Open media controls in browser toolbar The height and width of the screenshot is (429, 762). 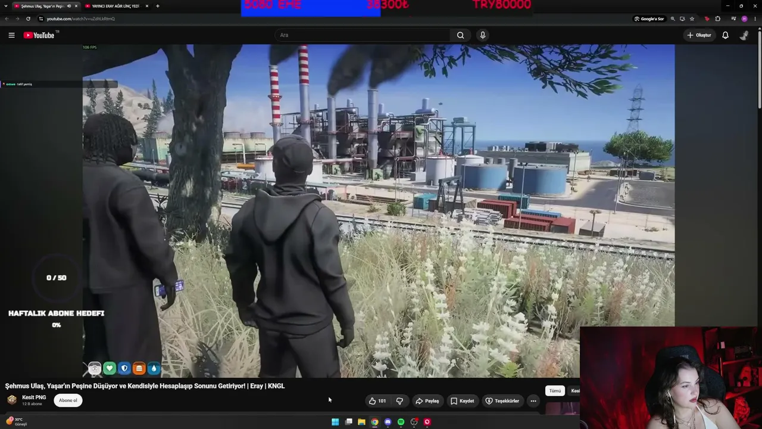733,18
